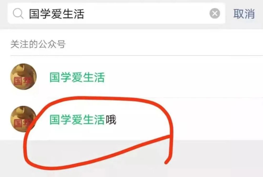Select green highlighted 国学爱生活 text in second row

point(77,120)
